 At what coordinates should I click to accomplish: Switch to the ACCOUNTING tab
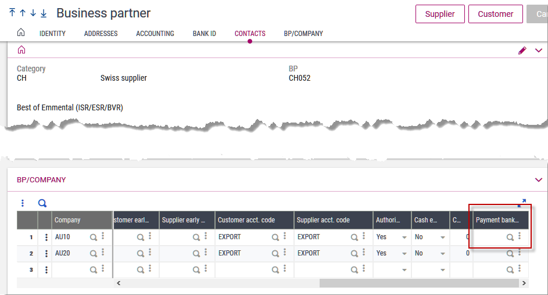point(155,34)
